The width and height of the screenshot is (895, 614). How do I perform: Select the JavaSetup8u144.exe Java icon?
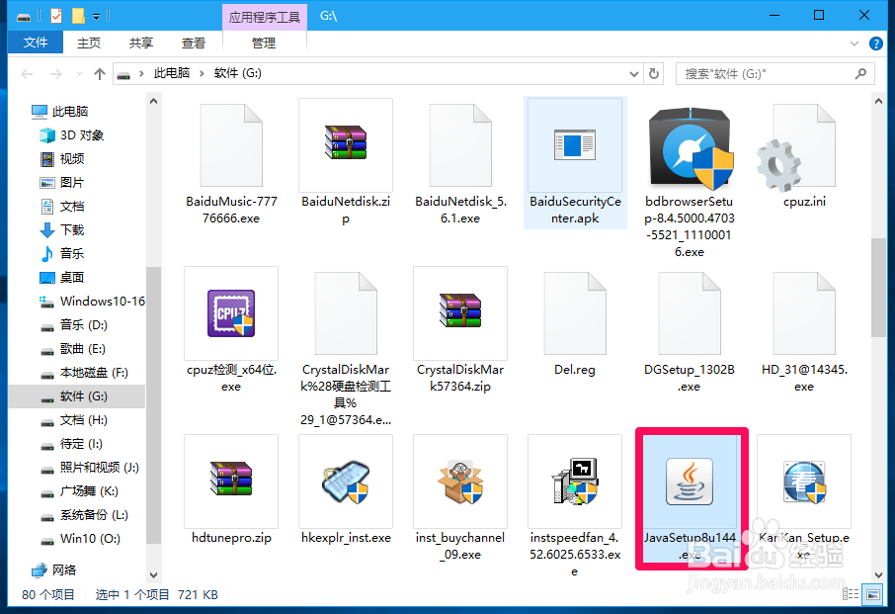[690, 482]
